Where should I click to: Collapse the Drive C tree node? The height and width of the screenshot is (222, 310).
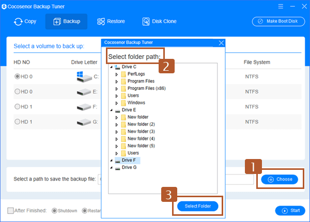click(x=112, y=67)
